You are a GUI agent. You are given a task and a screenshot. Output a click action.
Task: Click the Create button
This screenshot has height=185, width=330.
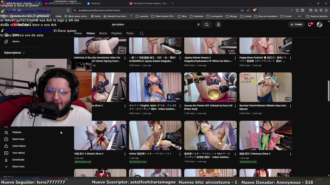pyautogui.click(x=296, y=24)
